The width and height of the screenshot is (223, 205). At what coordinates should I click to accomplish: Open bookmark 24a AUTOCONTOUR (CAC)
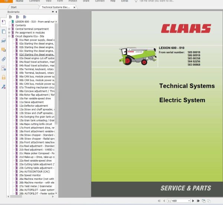35,172
